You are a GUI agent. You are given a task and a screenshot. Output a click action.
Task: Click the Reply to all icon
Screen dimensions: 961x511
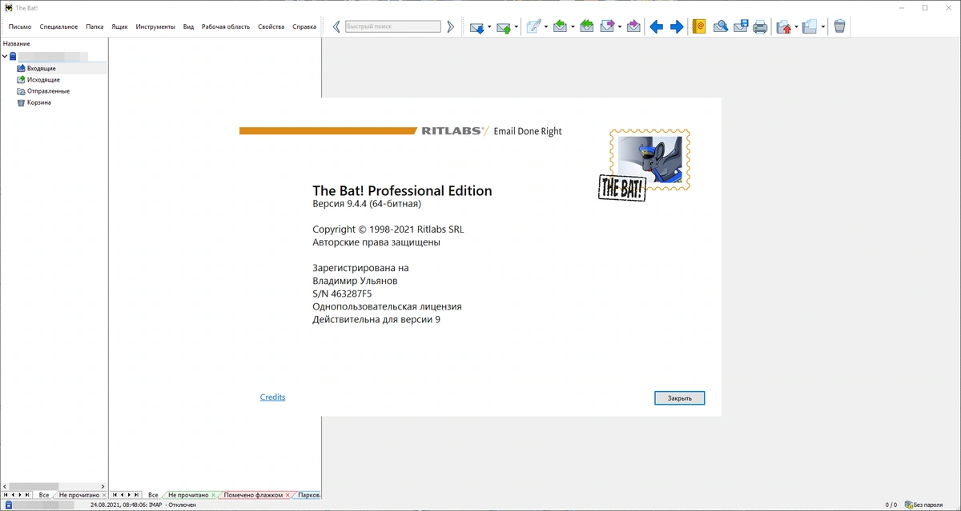point(587,27)
